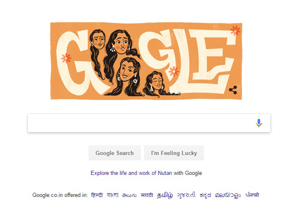Click the Google Search button
The height and width of the screenshot is (214, 295).
(115, 153)
